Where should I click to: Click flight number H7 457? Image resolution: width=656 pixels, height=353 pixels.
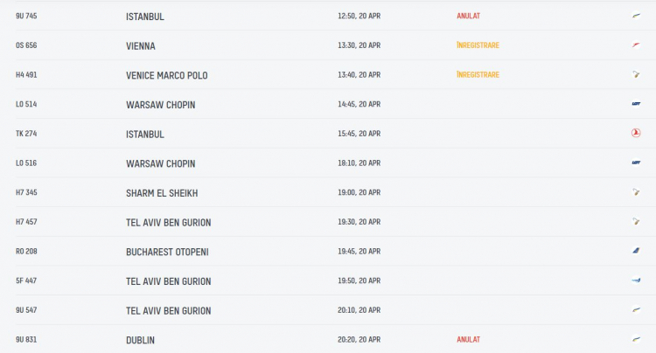point(26,222)
